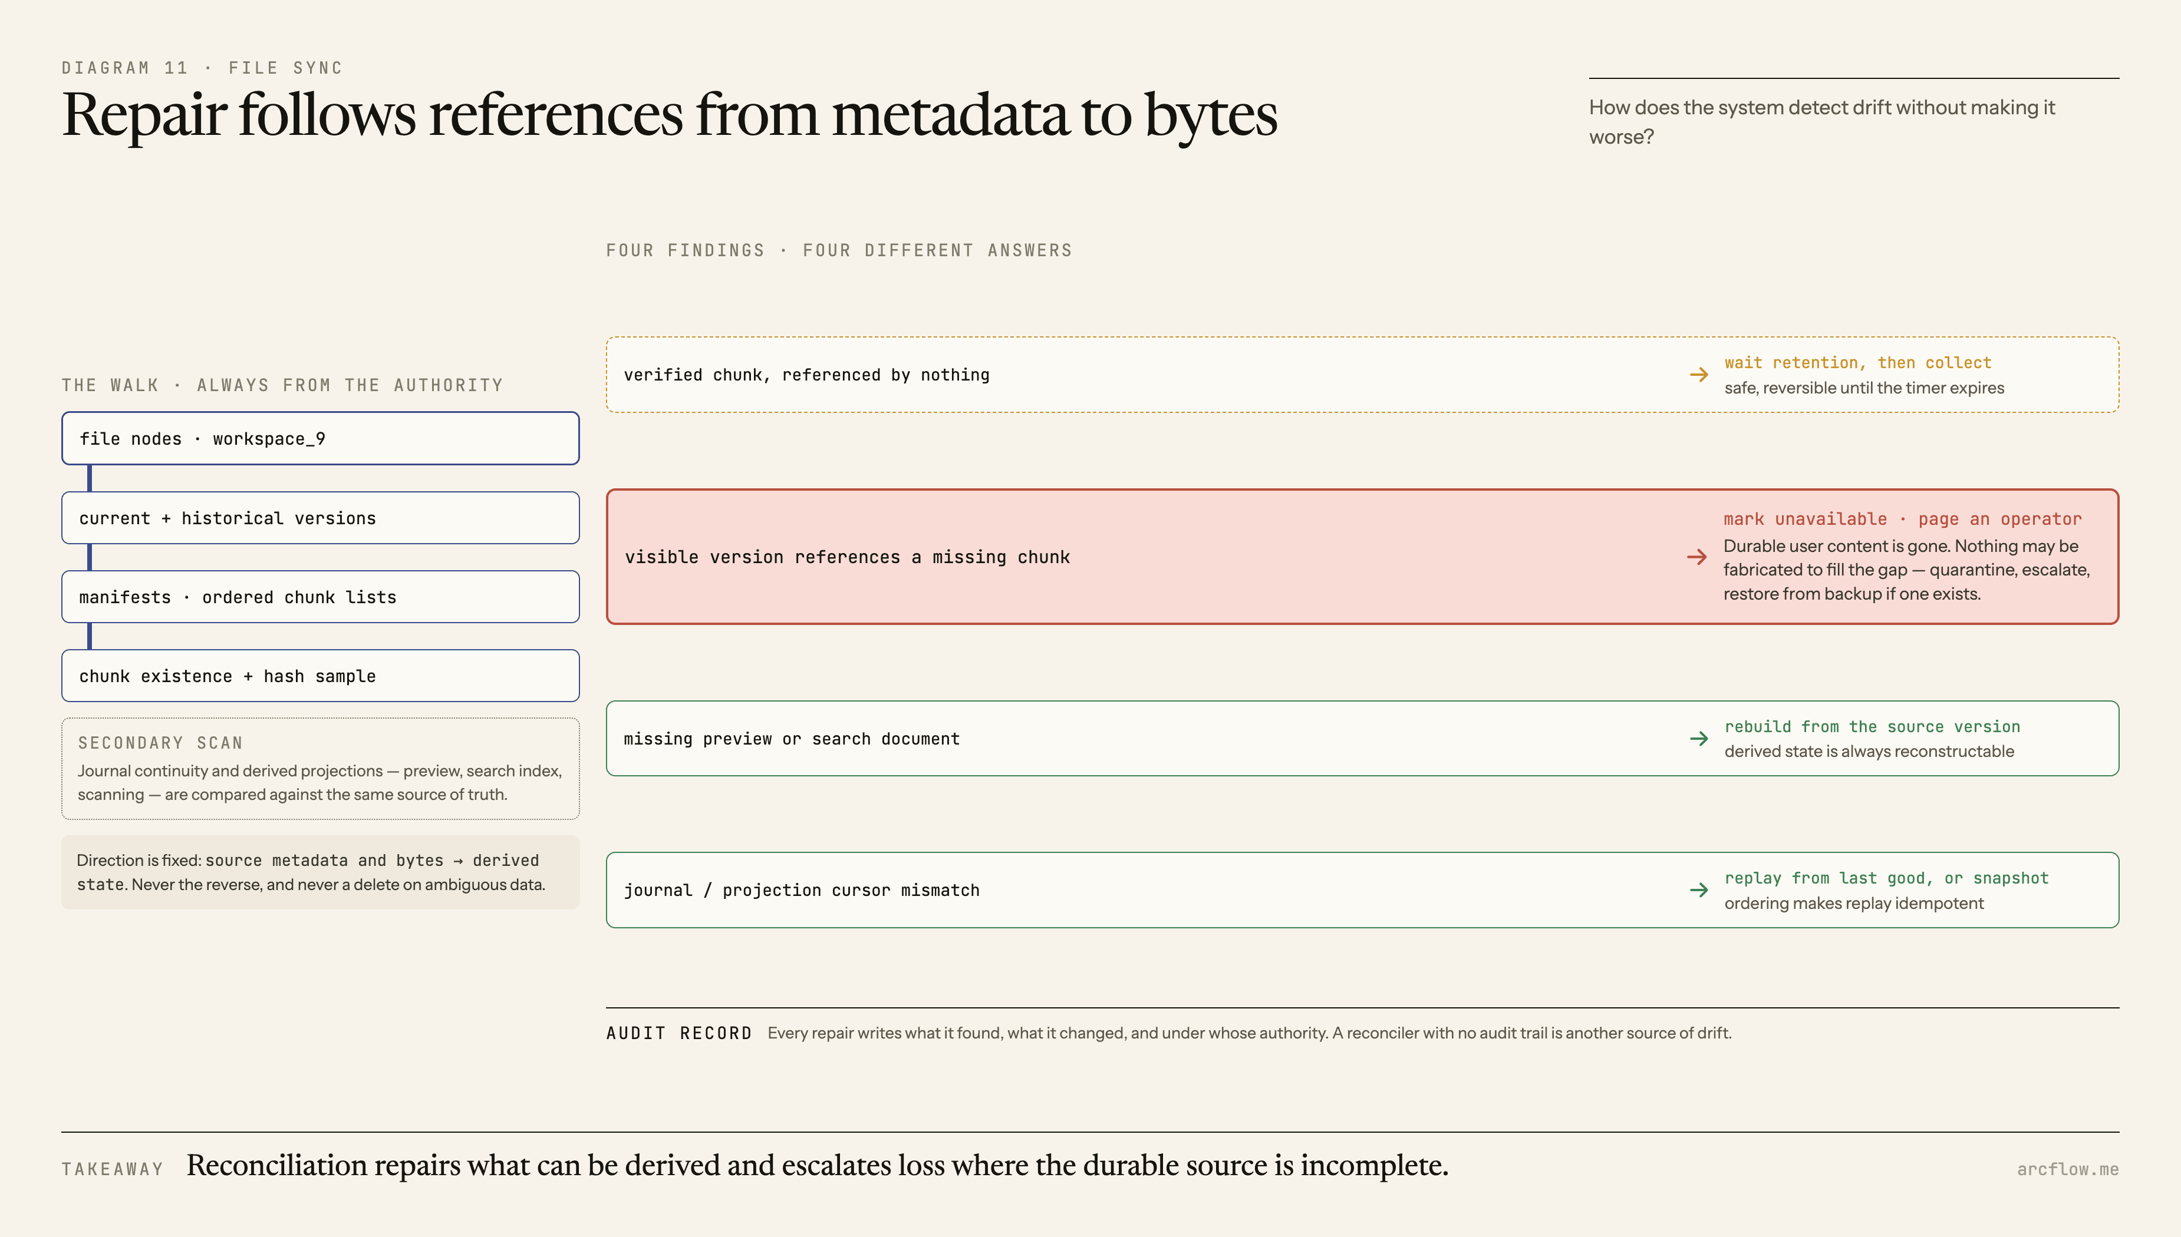
Task: Click the 'Journal continuity and derived projections' paragraph
Action: pyautogui.click(x=319, y=782)
